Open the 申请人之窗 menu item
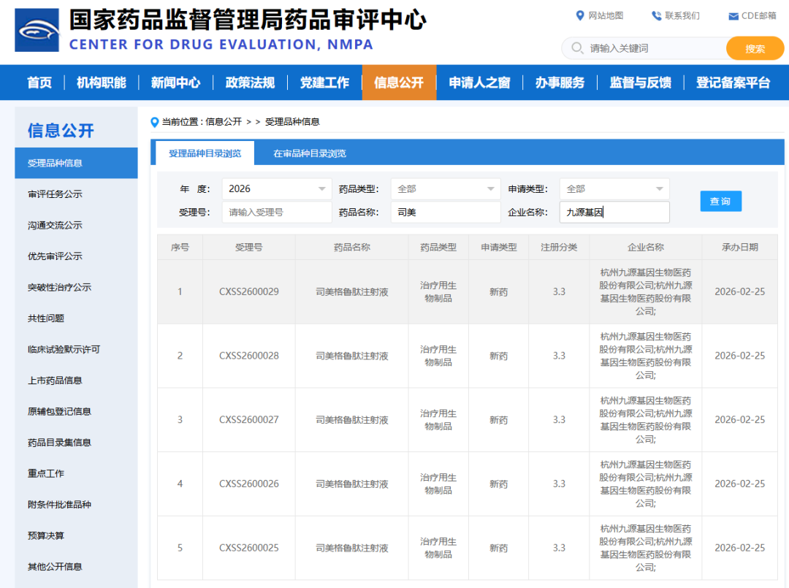This screenshot has width=789, height=588. 479,83
